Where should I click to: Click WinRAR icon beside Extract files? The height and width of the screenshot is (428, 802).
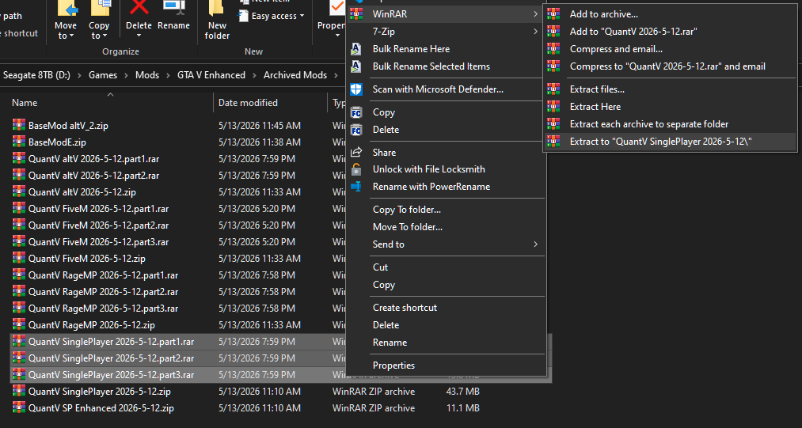click(x=553, y=89)
